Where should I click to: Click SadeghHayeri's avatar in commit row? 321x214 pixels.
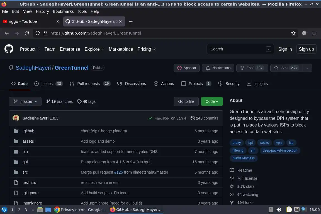click(x=16, y=118)
